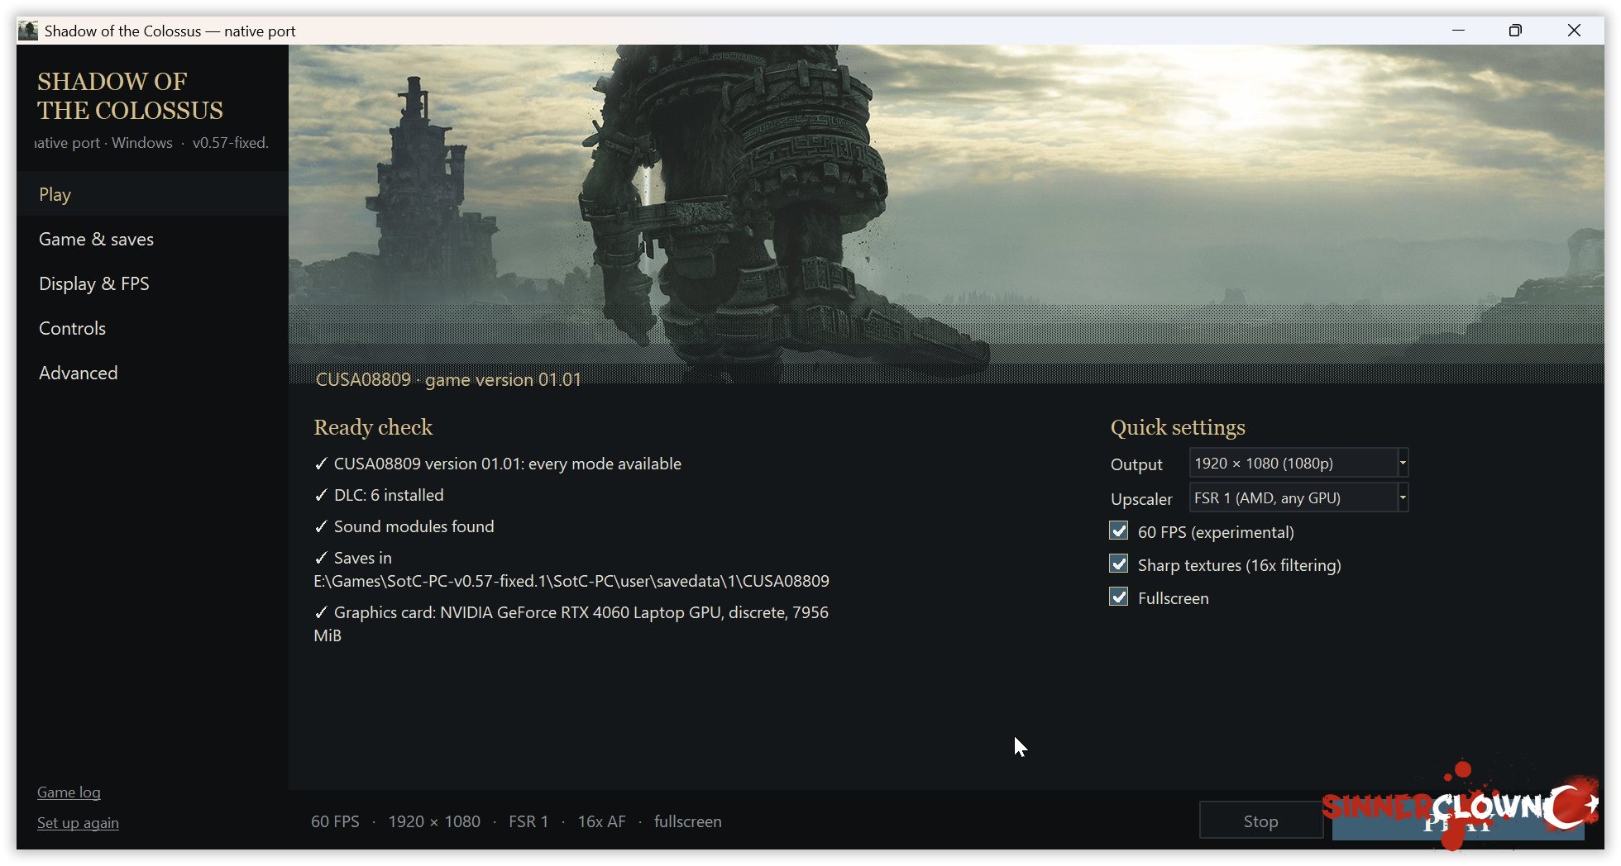
Task: Click the Graphics card RTX 4060 line
Action: point(571,624)
